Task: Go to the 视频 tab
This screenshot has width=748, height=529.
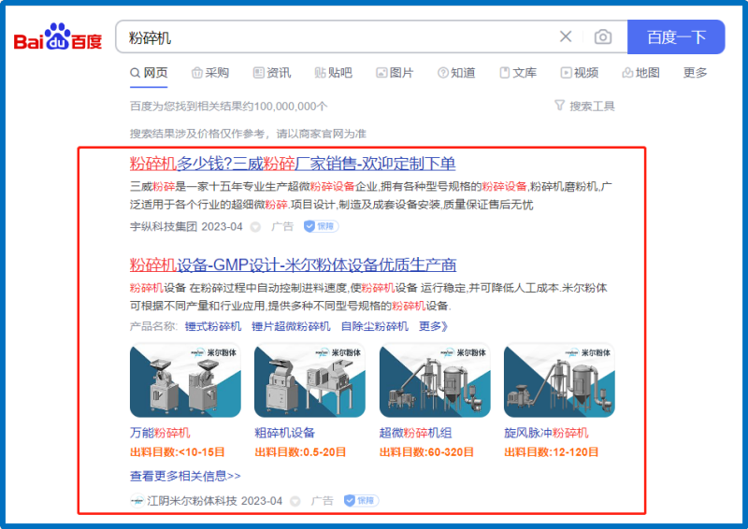Action: pos(579,73)
